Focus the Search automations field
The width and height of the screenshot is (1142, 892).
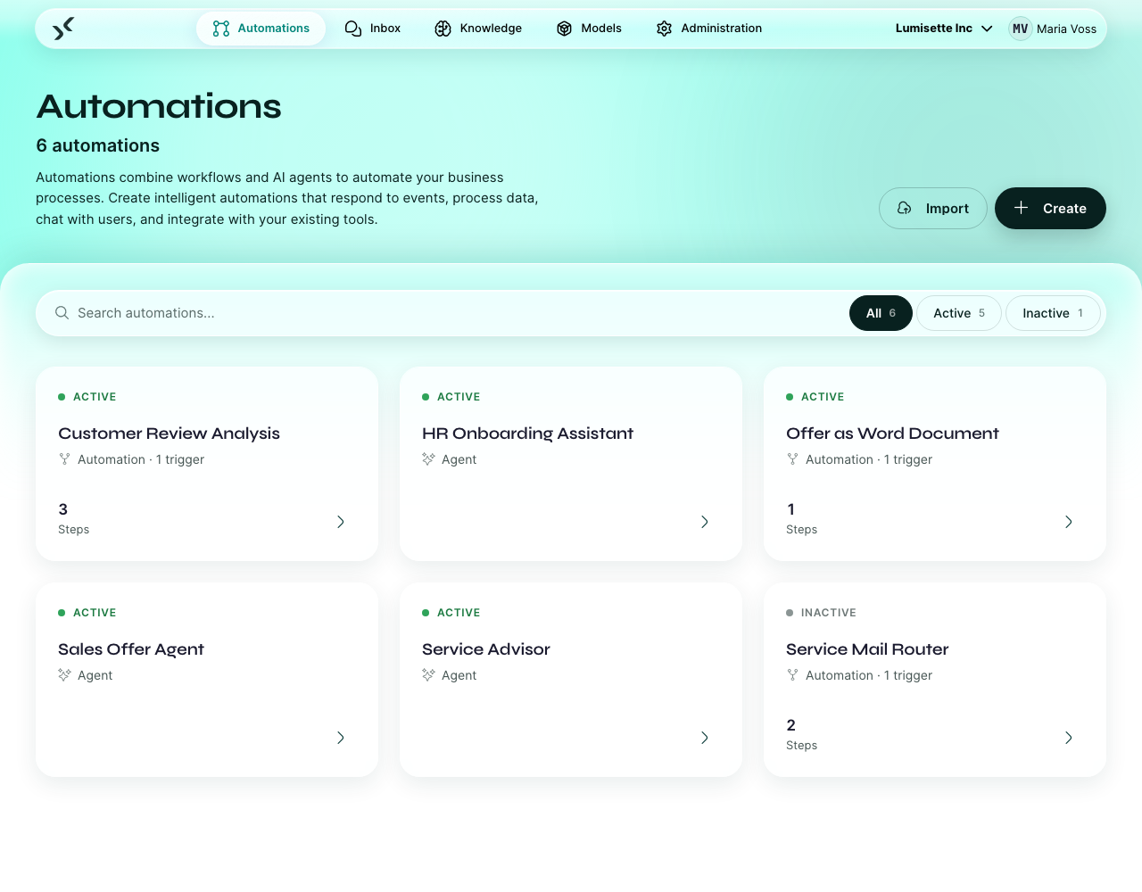(446, 313)
